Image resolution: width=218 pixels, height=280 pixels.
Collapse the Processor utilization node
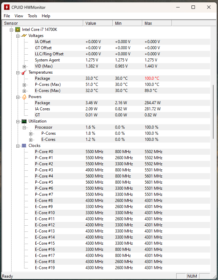(24, 127)
